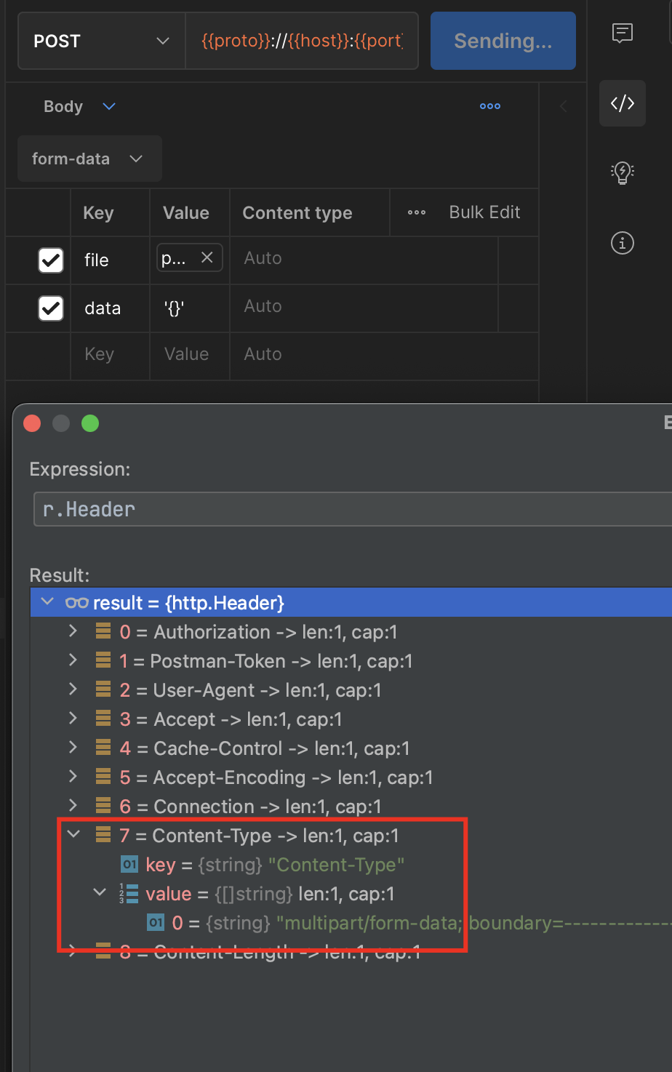672x1072 pixels.
Task: Collapse the Body section chevron
Action: [x=108, y=106]
